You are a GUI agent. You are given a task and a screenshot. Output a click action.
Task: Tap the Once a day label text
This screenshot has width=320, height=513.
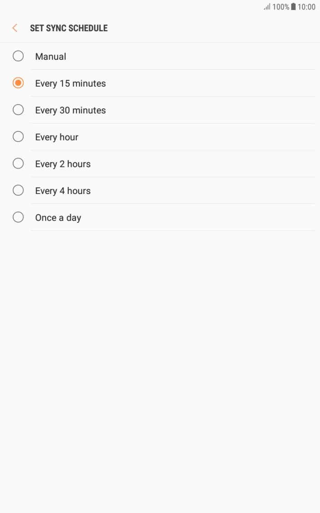point(58,218)
